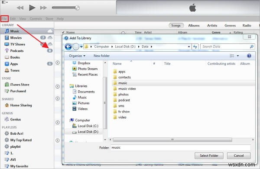Switch to the Songs view
The height and width of the screenshot is (169, 260).
176,26
